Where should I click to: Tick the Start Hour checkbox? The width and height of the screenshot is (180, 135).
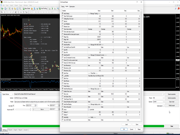pyautogui.click(x=62, y=78)
